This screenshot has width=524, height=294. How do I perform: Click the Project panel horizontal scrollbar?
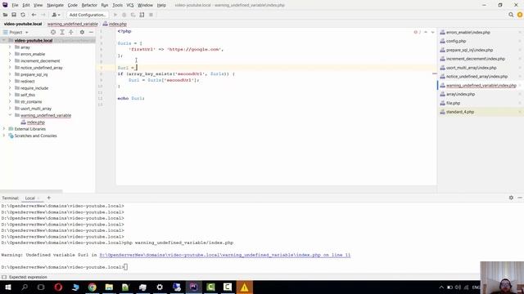point(31,192)
